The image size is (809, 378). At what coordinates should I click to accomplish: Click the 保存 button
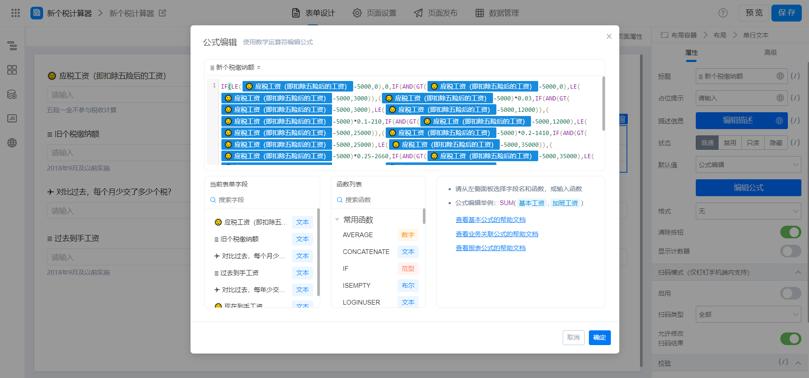(787, 13)
